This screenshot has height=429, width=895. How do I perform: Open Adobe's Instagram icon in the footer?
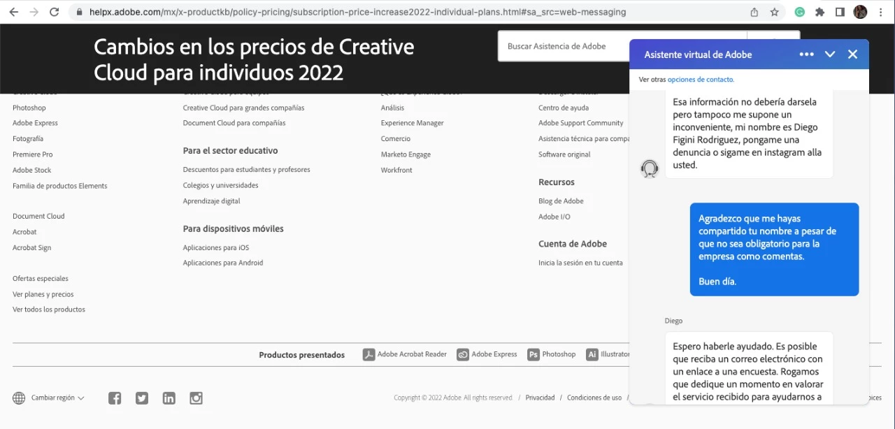pos(196,398)
